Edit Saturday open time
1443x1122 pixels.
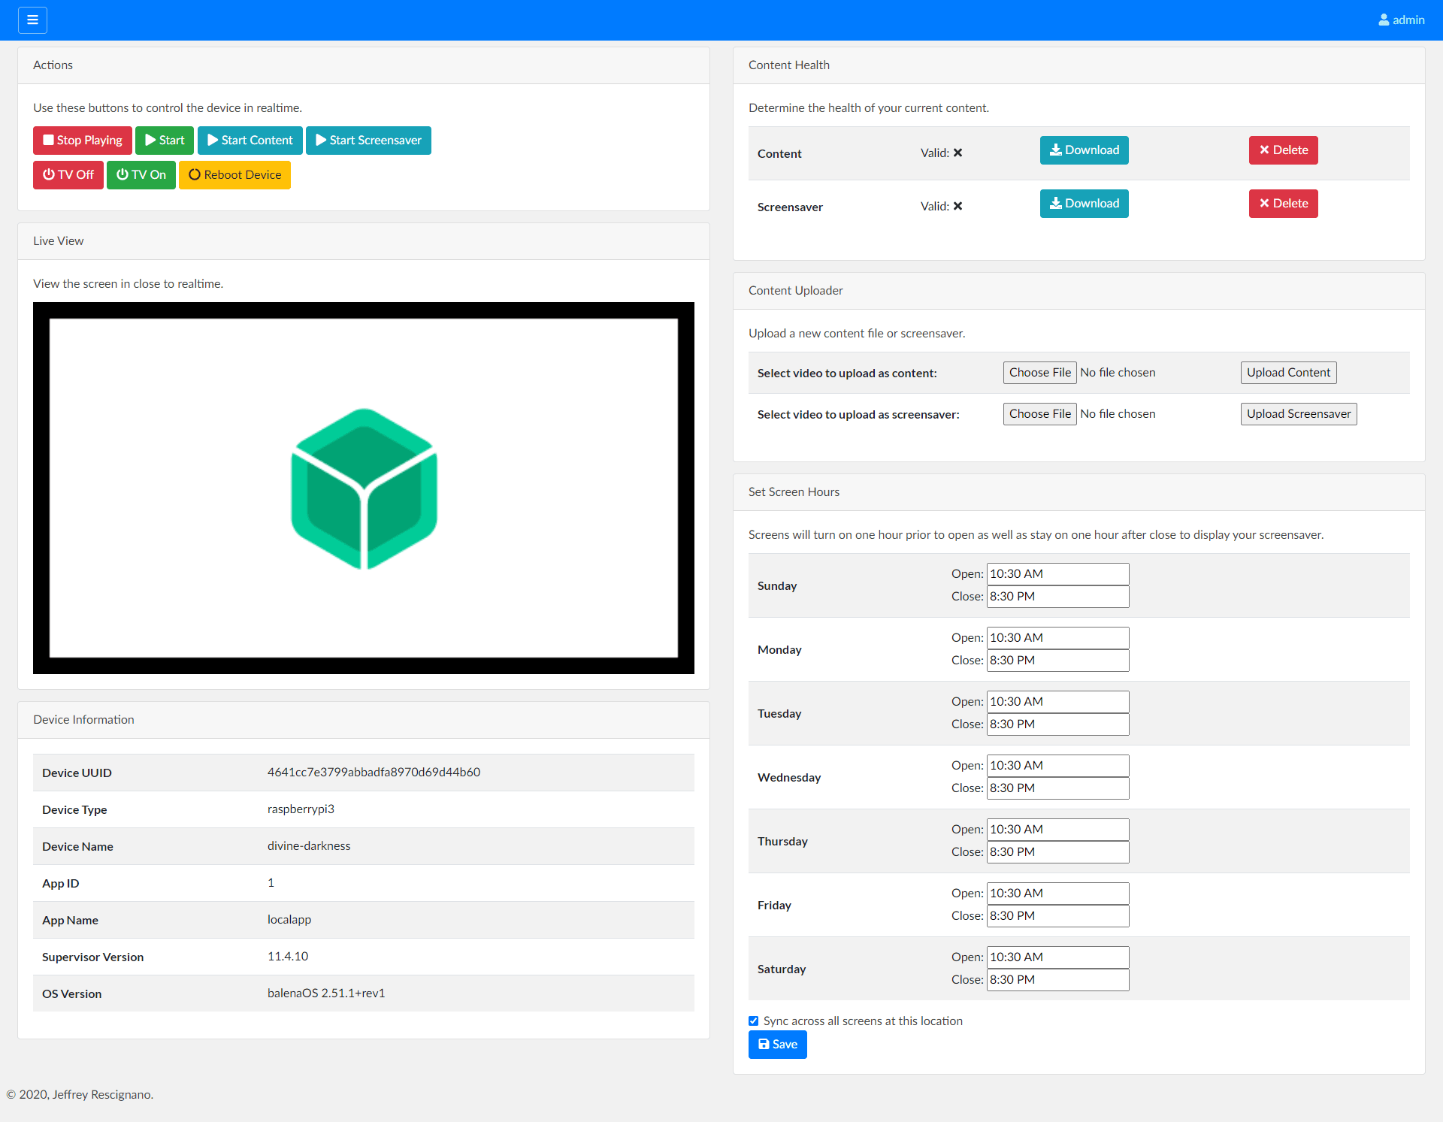coord(1058,957)
